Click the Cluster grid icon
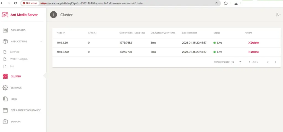 [x=5, y=76]
